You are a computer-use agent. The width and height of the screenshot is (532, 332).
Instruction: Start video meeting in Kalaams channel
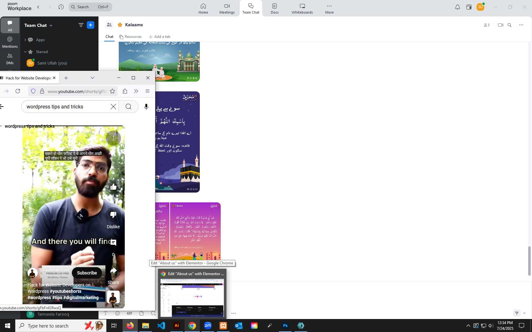coord(501,25)
